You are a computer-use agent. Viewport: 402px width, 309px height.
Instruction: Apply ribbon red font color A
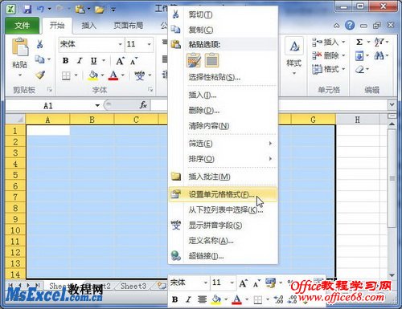click(x=113, y=75)
